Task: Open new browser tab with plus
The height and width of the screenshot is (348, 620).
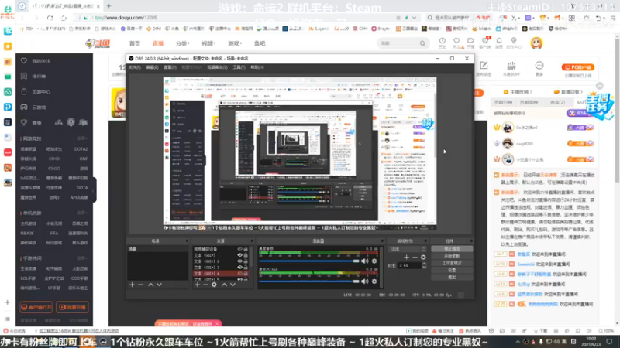Action: pos(108,6)
